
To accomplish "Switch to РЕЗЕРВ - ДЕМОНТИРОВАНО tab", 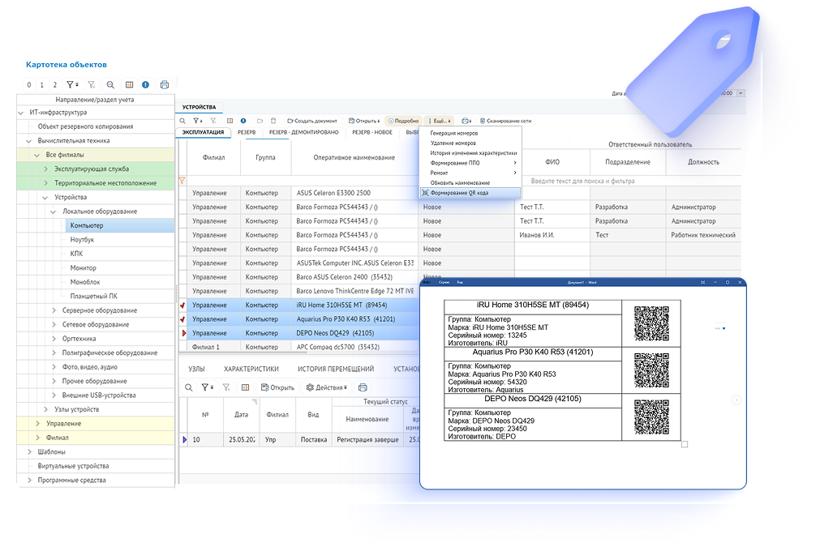I will [x=304, y=132].
